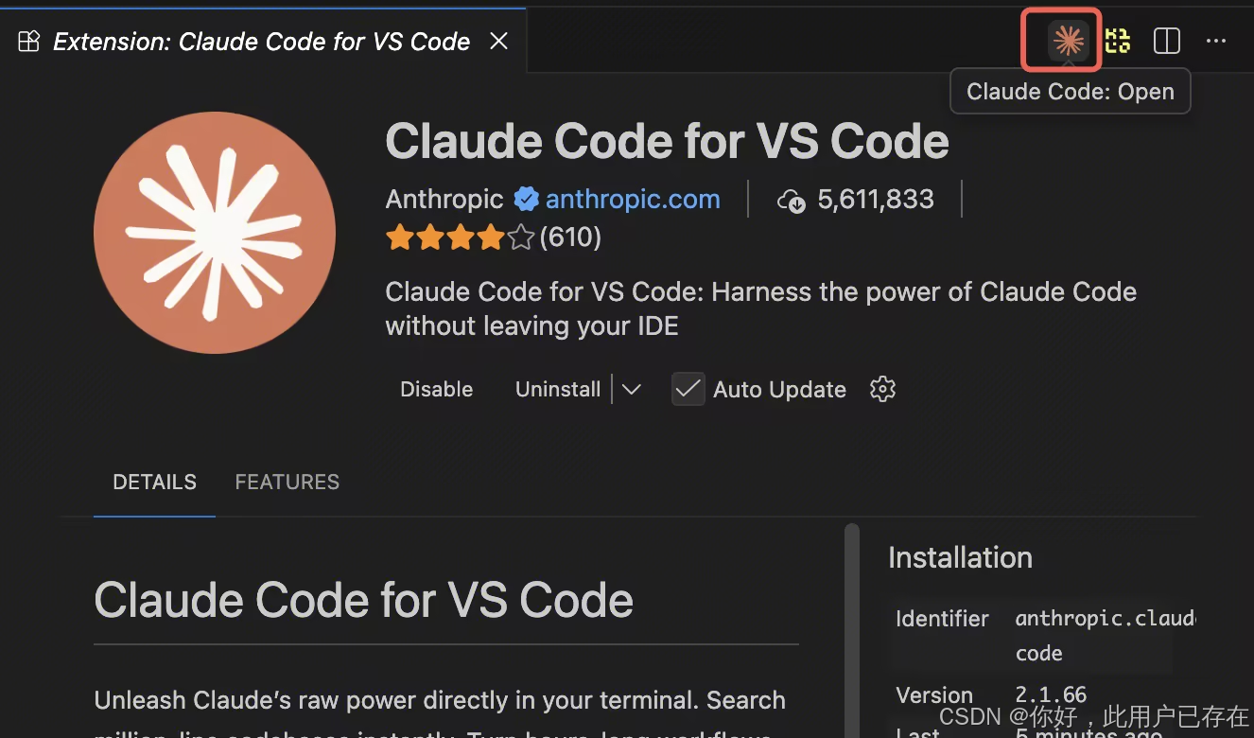Click the install count download icon
Image resolution: width=1254 pixels, height=738 pixels.
point(791,200)
